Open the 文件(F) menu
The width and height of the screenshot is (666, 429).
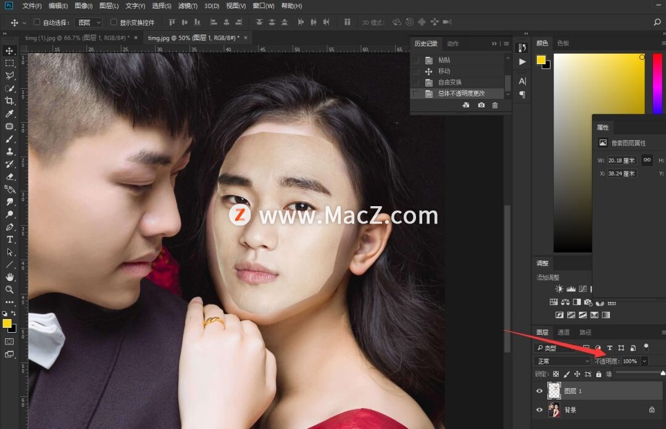[32, 6]
